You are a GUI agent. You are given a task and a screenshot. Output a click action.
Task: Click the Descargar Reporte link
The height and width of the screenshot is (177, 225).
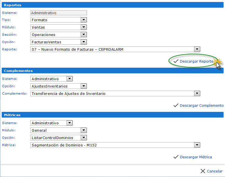[196, 61]
